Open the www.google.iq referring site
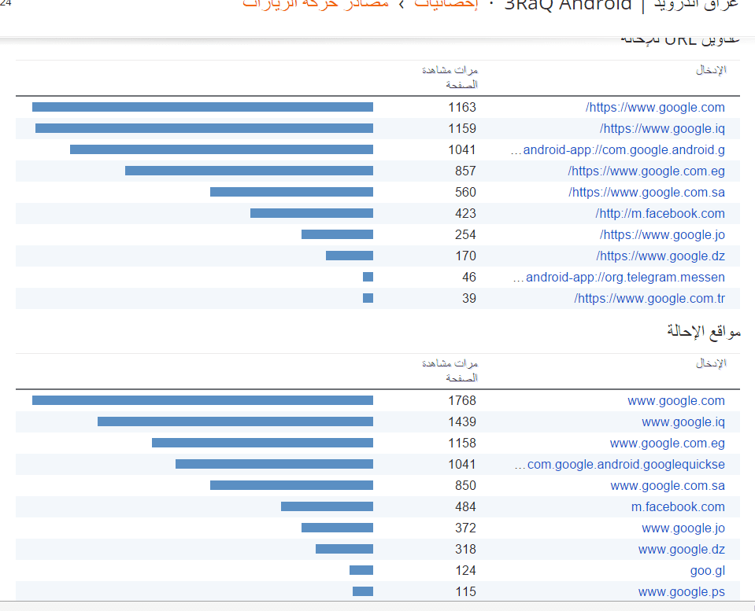The height and width of the screenshot is (611, 755). [683, 422]
